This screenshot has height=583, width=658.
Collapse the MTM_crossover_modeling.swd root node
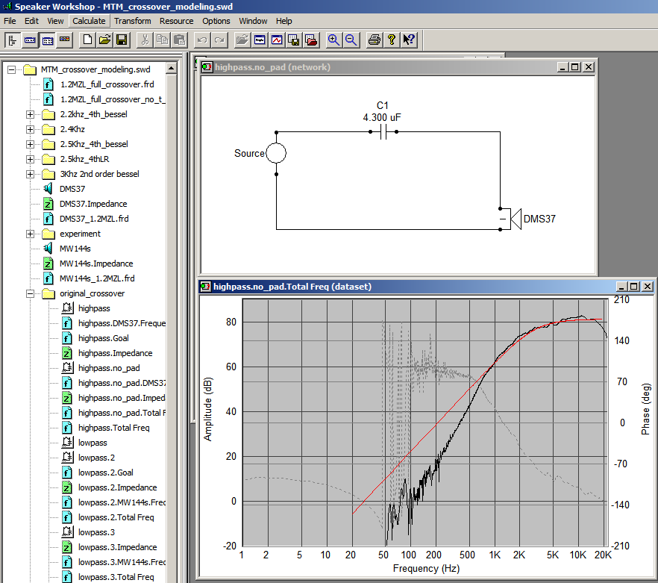pos(11,69)
